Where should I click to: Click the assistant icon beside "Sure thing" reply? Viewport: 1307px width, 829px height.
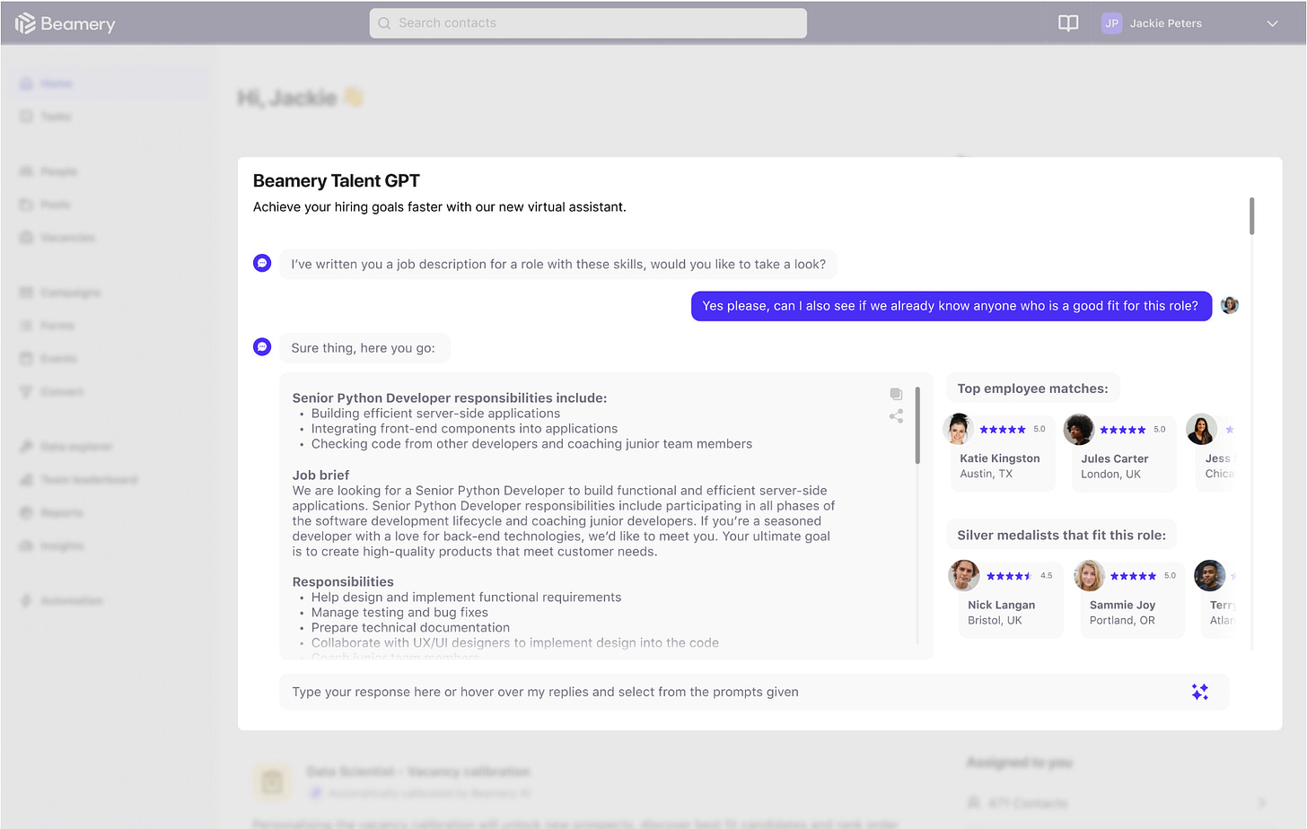point(262,346)
